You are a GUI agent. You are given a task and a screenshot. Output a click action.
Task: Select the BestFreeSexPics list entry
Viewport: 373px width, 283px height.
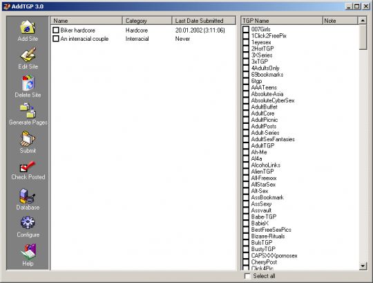(271, 230)
